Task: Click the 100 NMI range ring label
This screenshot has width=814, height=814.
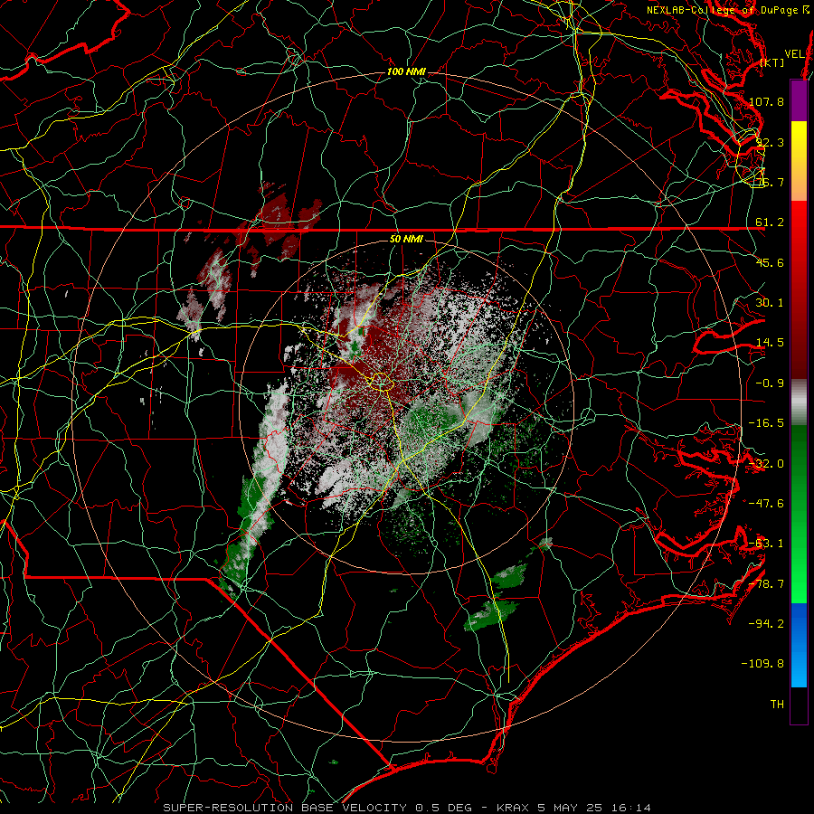Action: (x=406, y=71)
